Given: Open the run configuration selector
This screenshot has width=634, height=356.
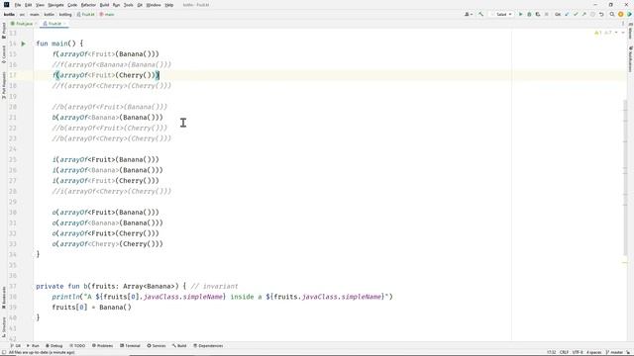Looking at the screenshot, I should [501, 15].
